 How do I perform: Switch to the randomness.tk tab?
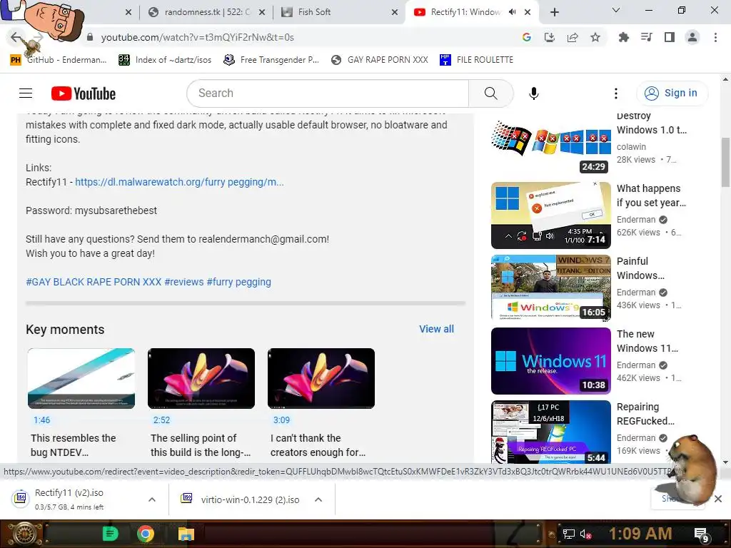tap(206, 12)
